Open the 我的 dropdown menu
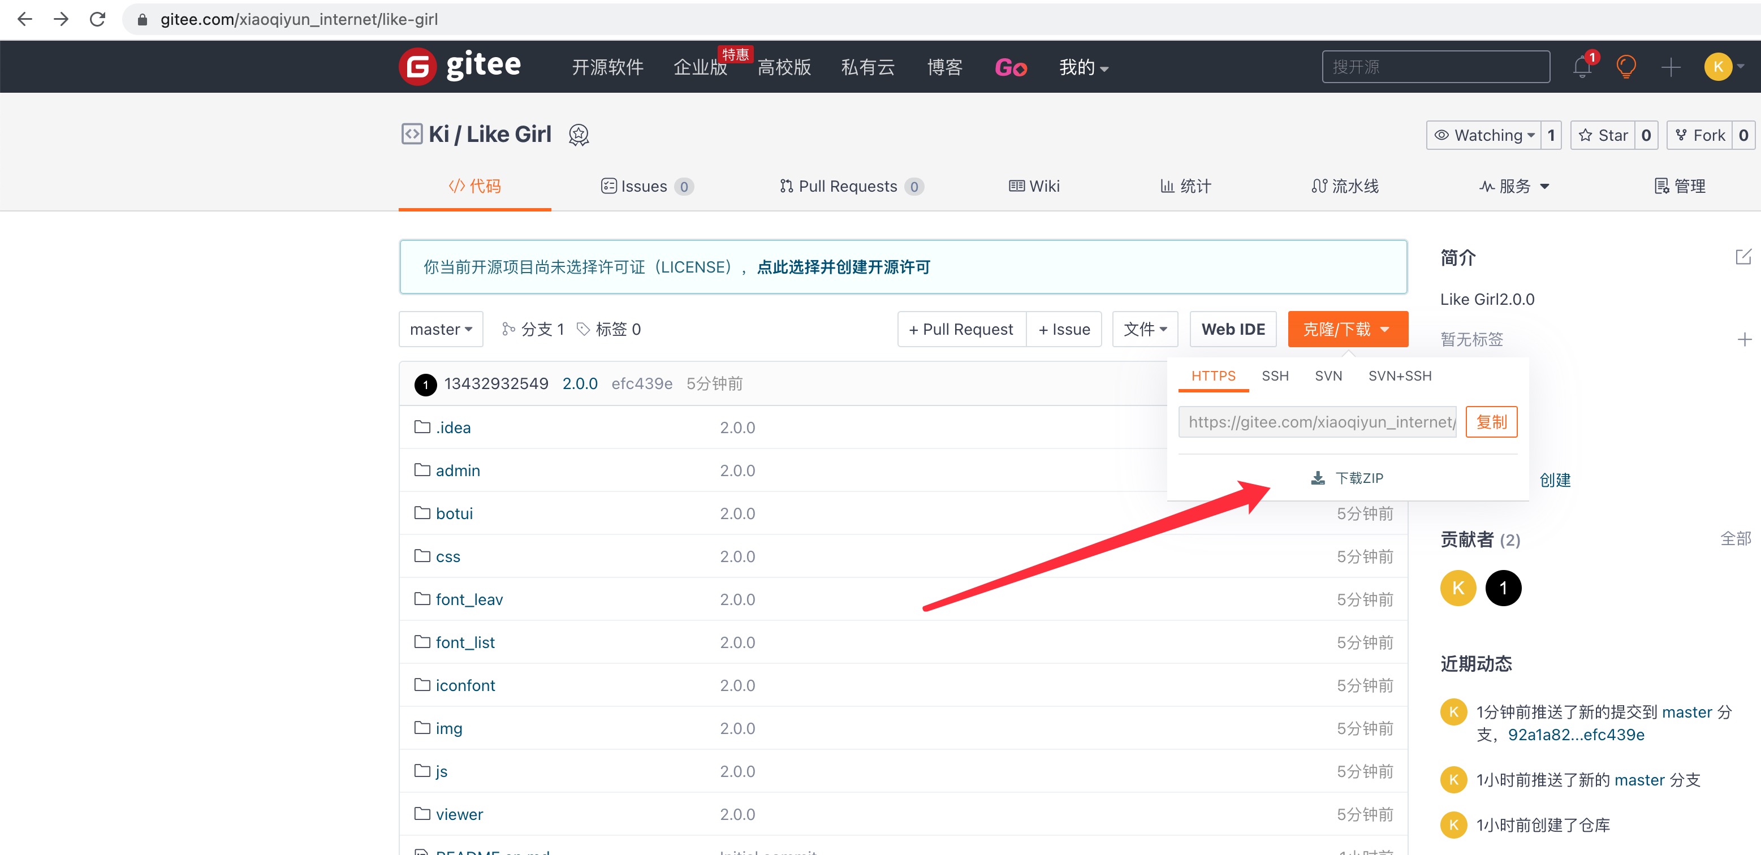Image resolution: width=1761 pixels, height=855 pixels. [x=1082, y=67]
